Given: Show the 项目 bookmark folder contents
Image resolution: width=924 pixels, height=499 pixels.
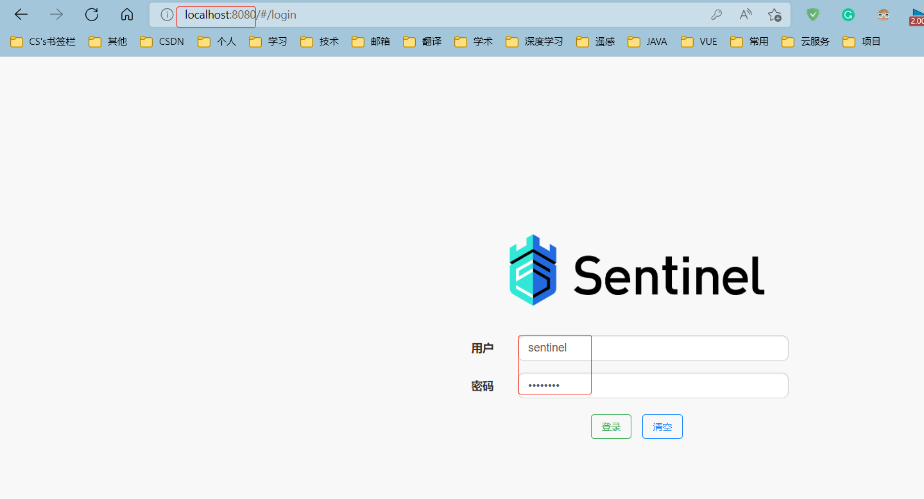Looking at the screenshot, I should point(862,42).
